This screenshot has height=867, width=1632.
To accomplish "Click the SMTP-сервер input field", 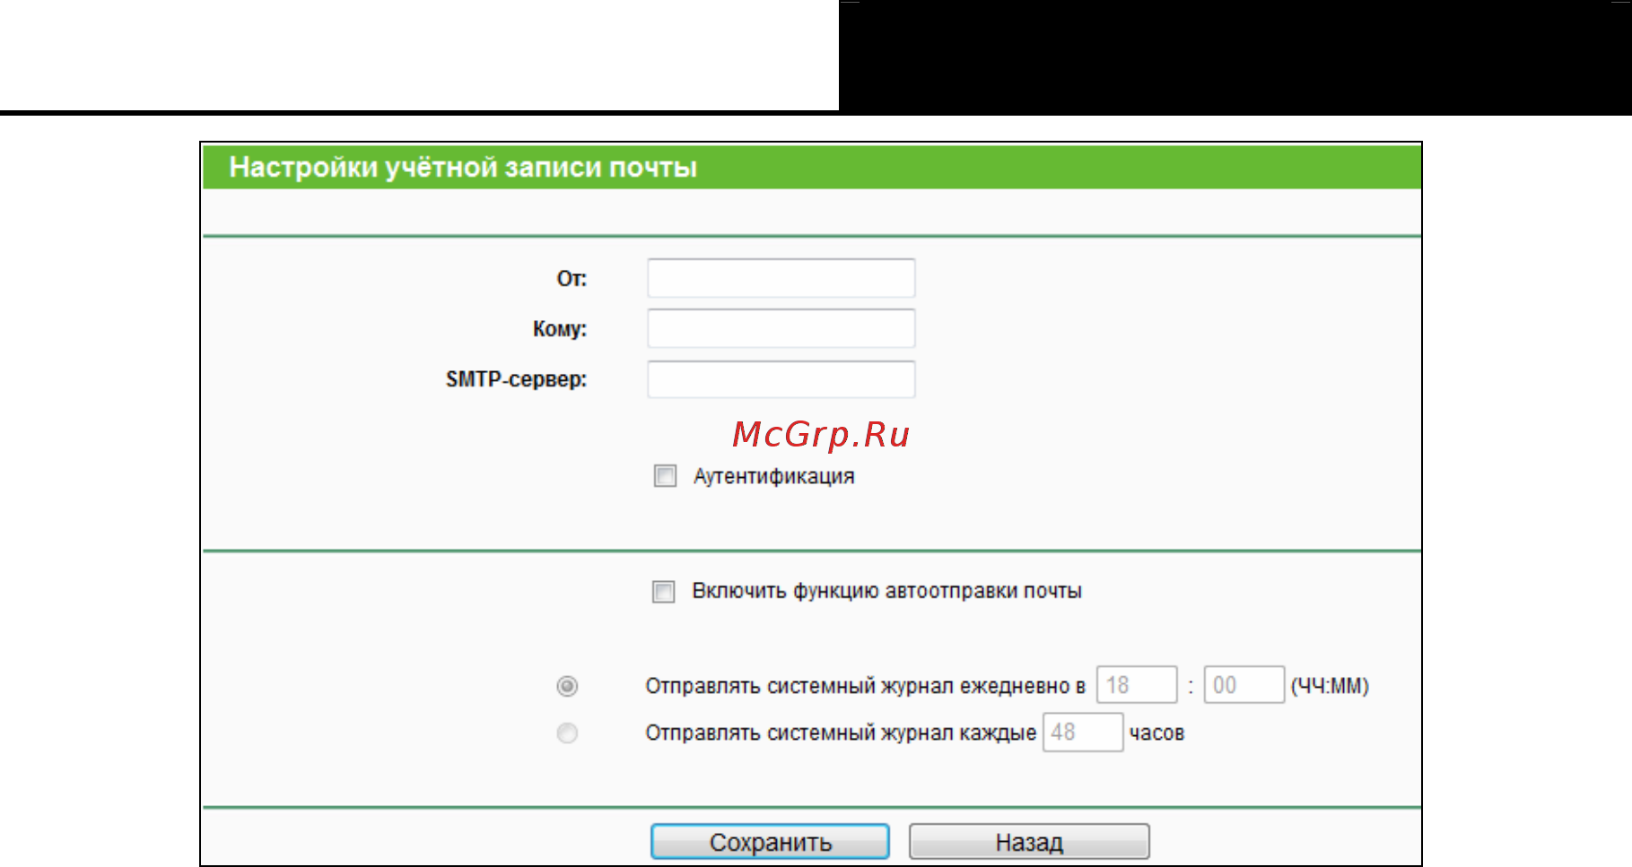I will 781,379.
